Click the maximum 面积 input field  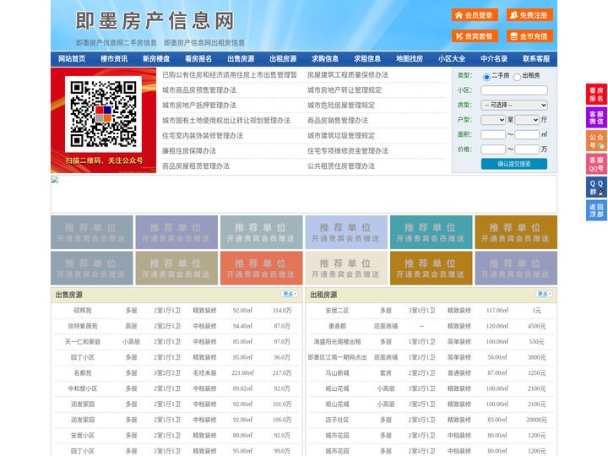coord(527,134)
